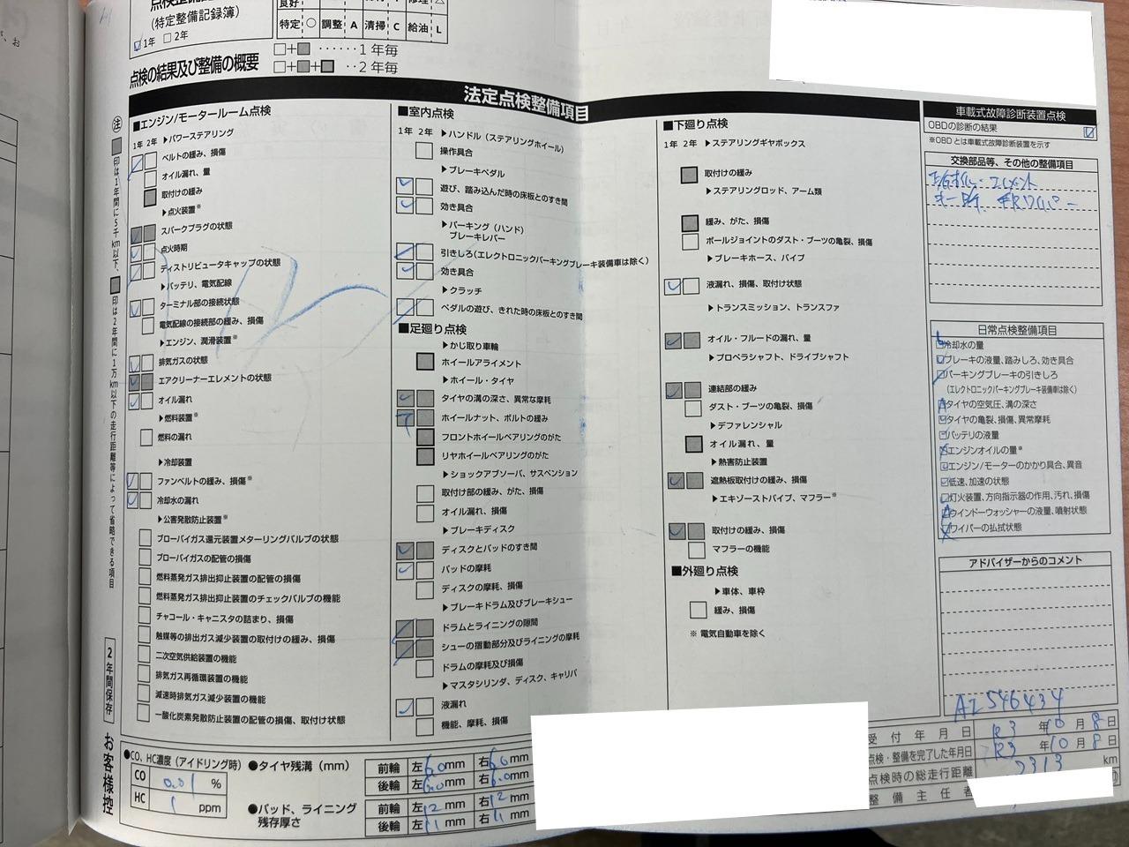Check the 操作具合 checkbox under ハンドル
Screen dimensions: 1129x847
425,151
